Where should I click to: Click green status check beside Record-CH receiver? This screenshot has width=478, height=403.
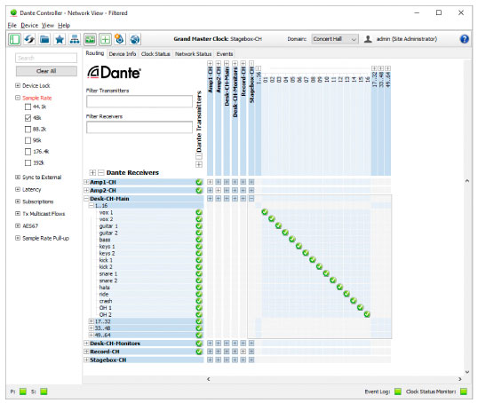(199, 352)
